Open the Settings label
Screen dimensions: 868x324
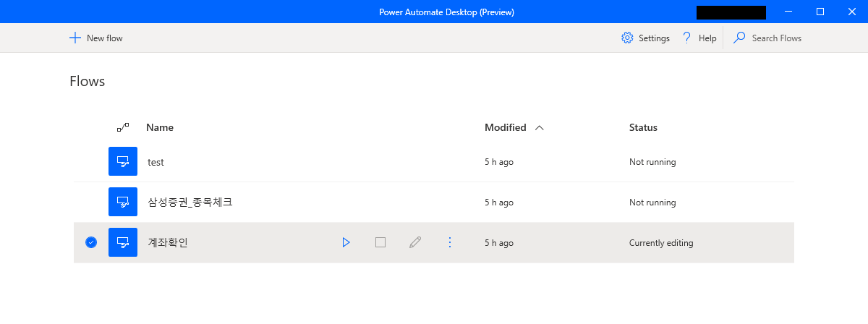(x=654, y=38)
